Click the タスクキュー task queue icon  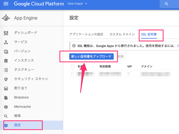[x=6, y=70]
